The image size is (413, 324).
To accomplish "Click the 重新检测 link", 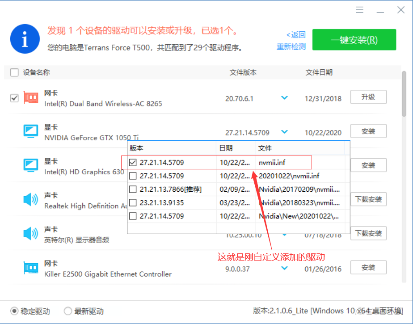I will tap(291, 46).
